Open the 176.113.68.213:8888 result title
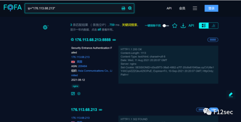This screenshot has width=241, height=122. click(93, 40)
